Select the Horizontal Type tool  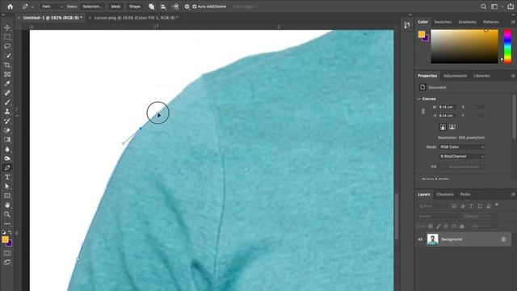[7, 177]
